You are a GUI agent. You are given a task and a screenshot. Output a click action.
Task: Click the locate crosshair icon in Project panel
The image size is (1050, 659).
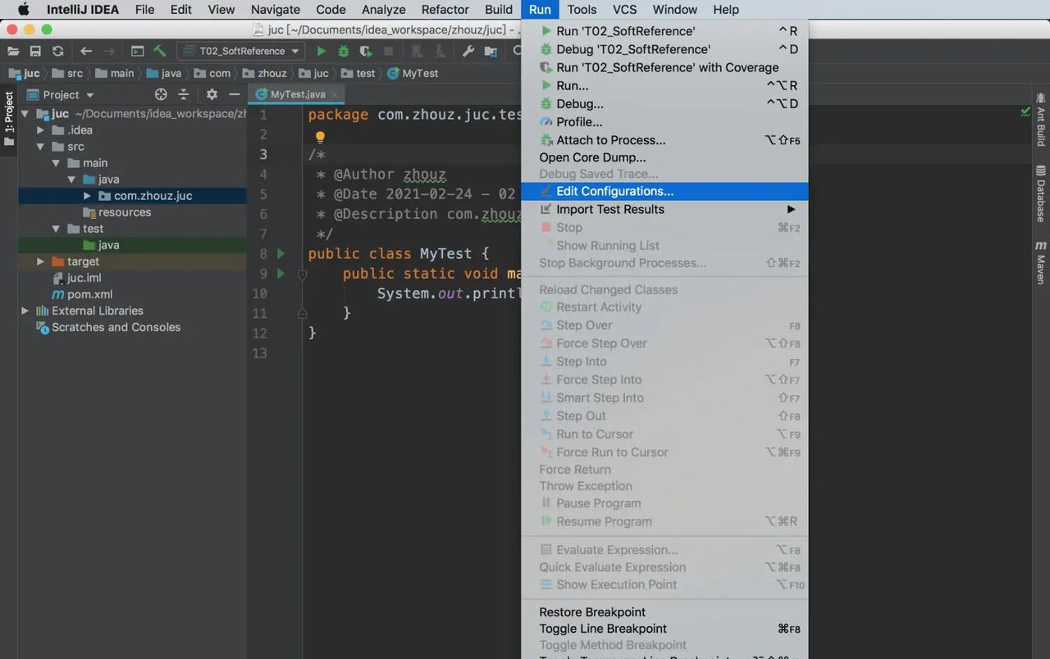pyautogui.click(x=161, y=94)
